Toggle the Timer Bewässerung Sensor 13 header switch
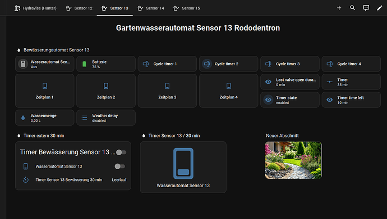 pos(121,153)
